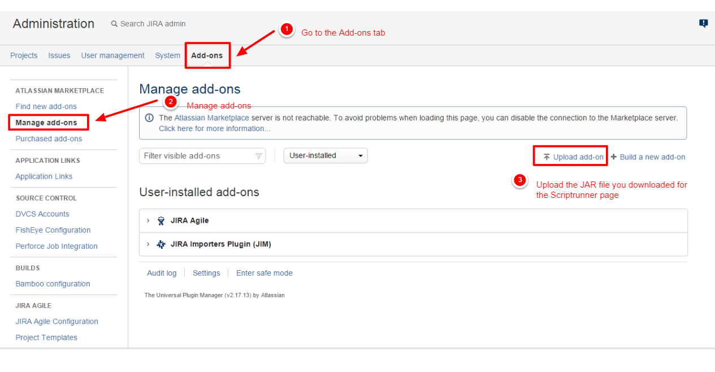This screenshot has height=372, width=715.
Task: Open Application Links in the sidebar
Action: pos(44,176)
